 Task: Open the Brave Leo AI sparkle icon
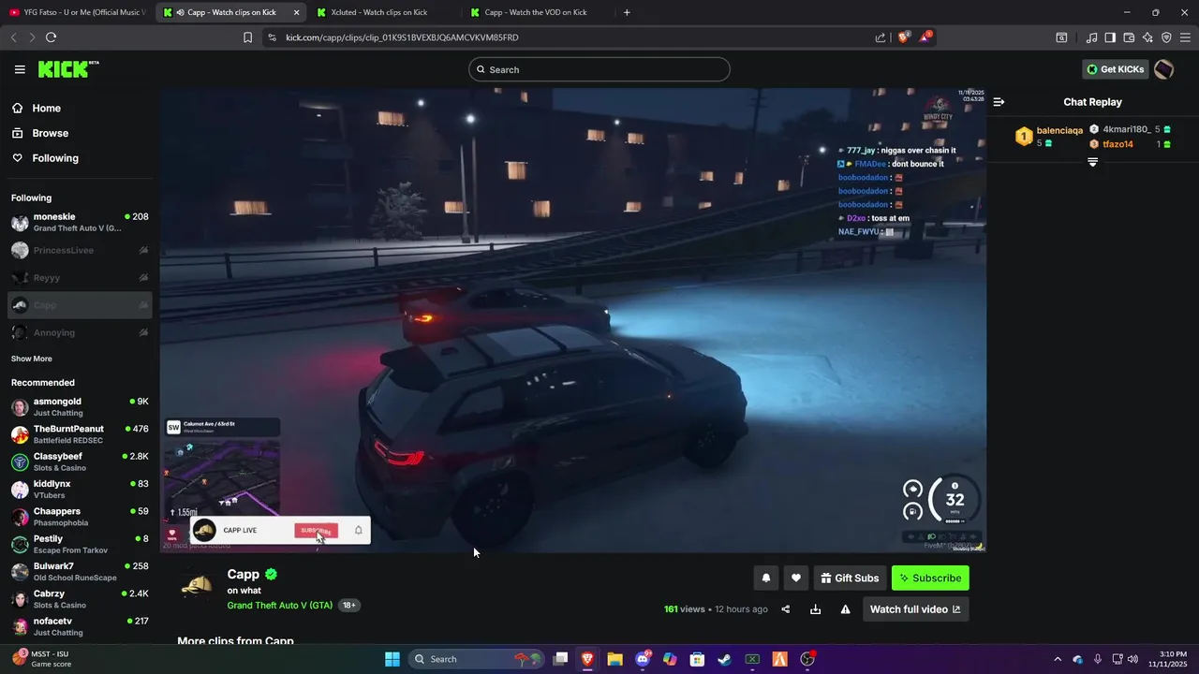(1147, 37)
